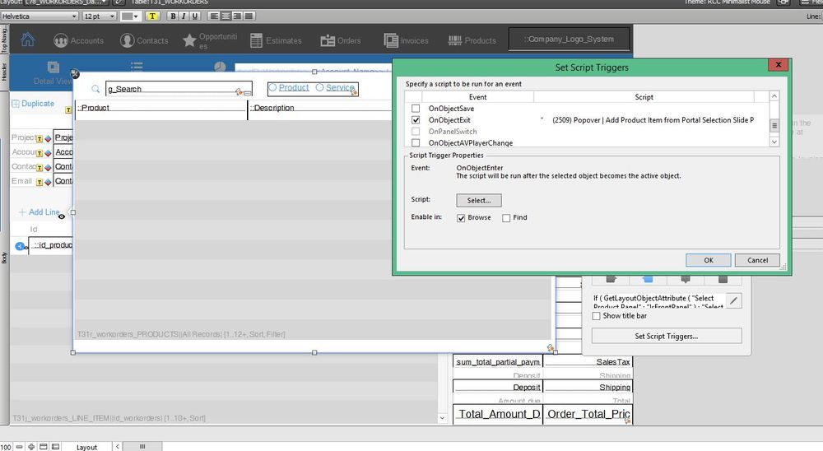
Task: Click the Script column header
Action: (644, 96)
